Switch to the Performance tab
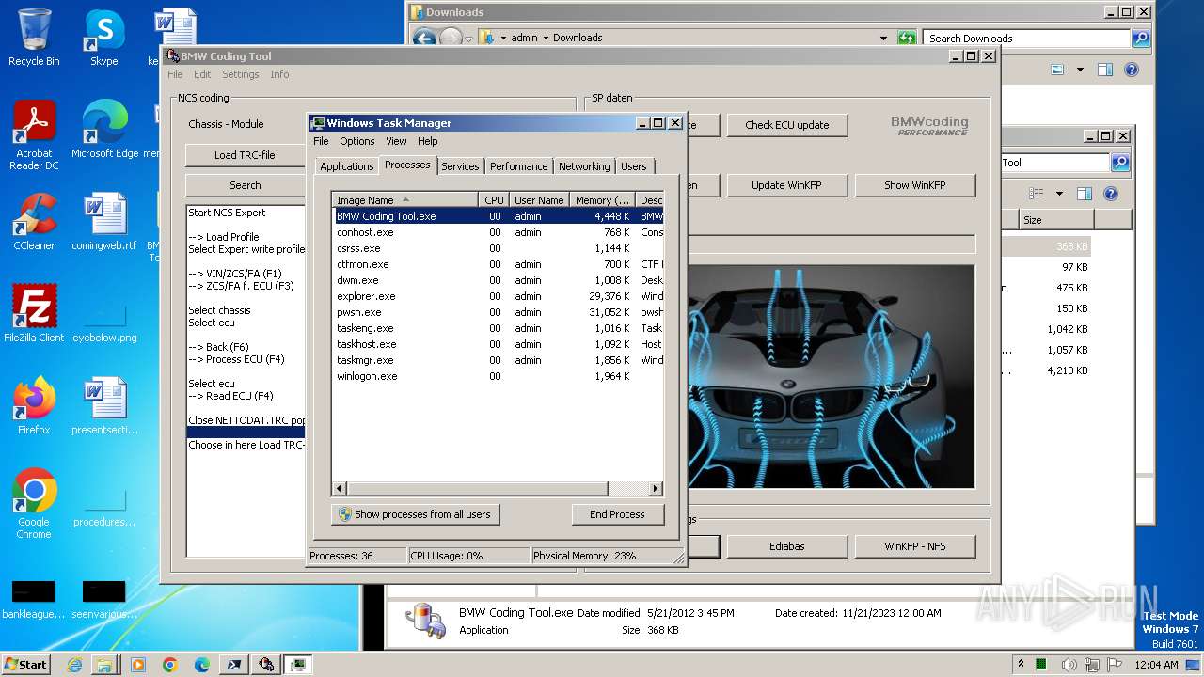This screenshot has height=677, width=1204. tap(518, 166)
